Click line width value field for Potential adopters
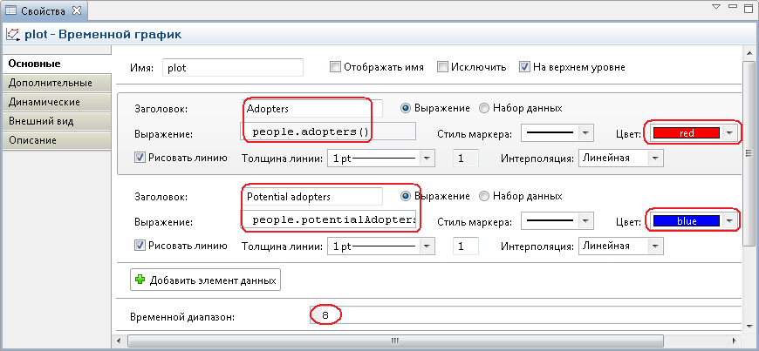Viewport: 759px width, 351px height. pos(466,246)
